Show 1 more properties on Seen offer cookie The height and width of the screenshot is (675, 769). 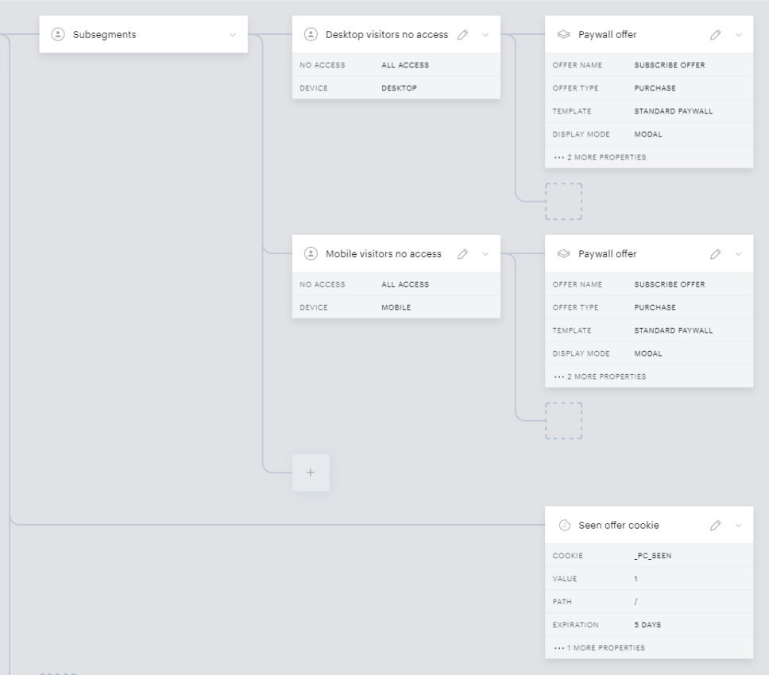click(599, 647)
